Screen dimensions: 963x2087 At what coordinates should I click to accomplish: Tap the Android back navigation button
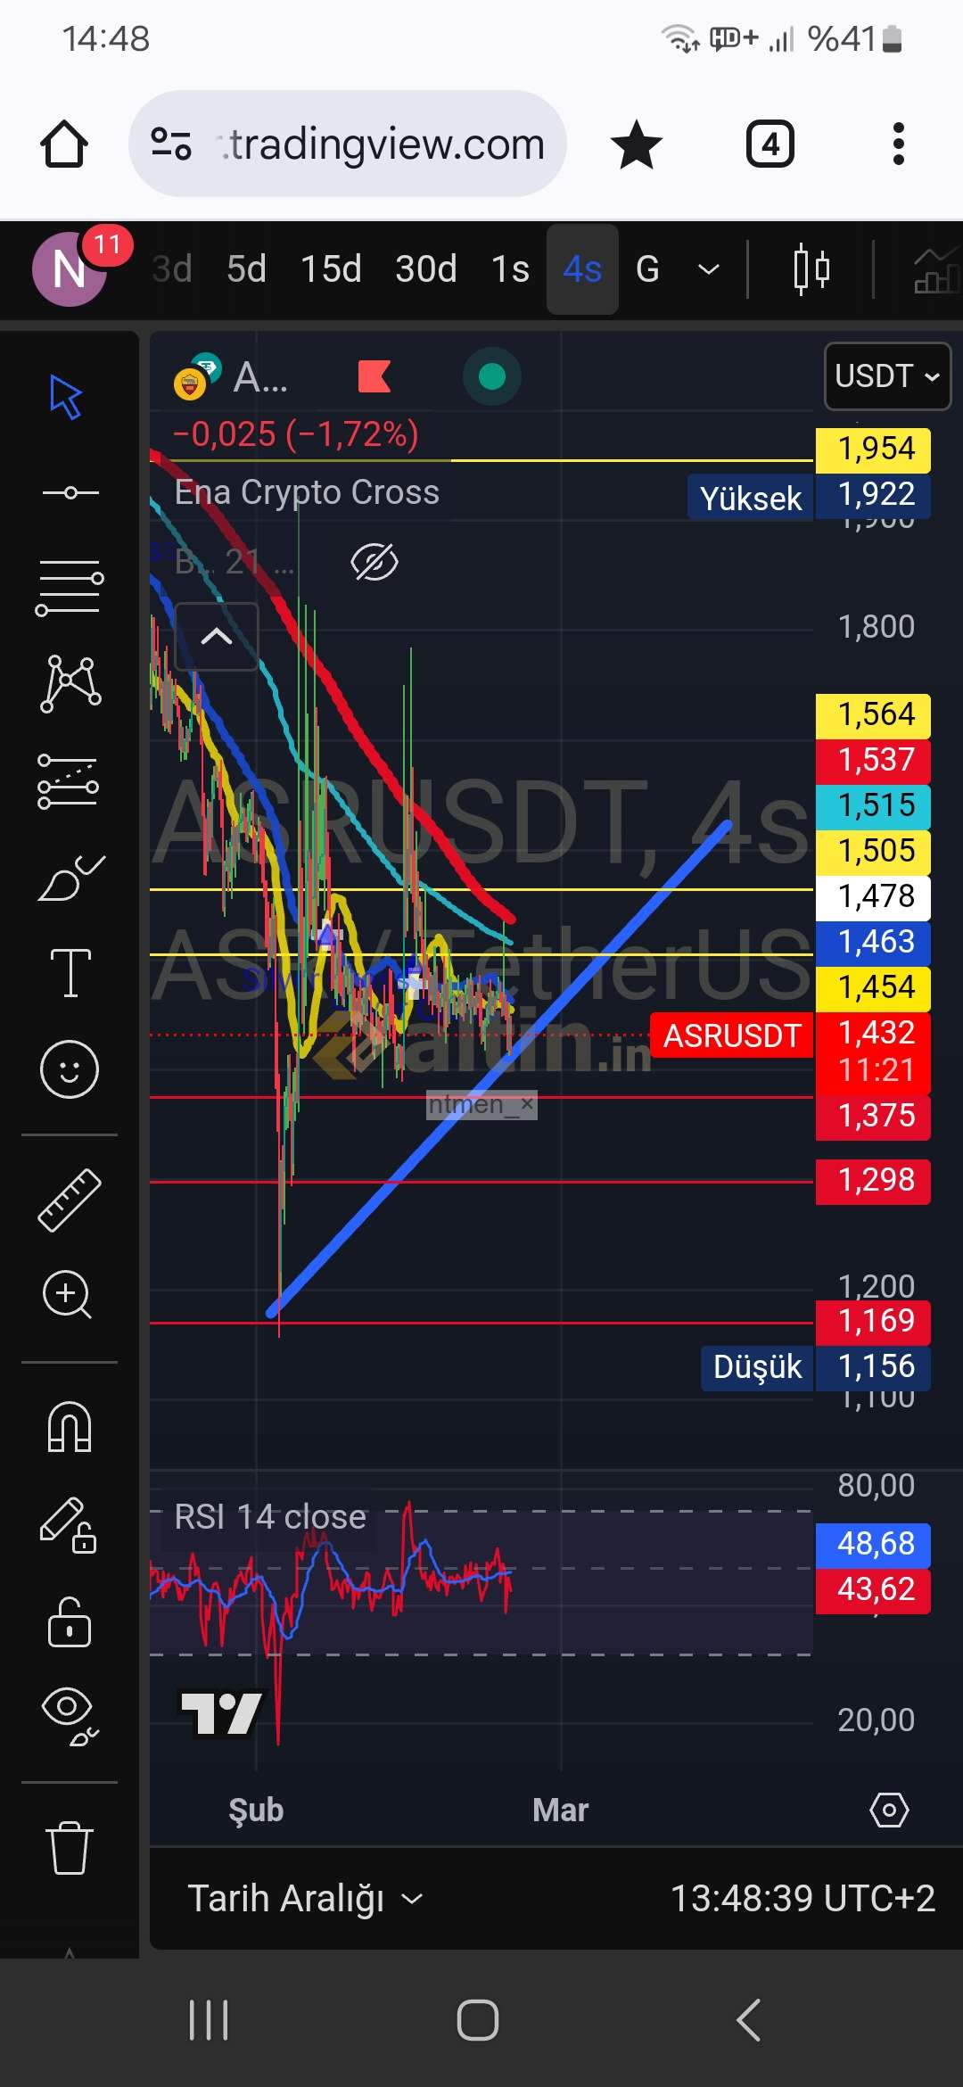[749, 2019]
